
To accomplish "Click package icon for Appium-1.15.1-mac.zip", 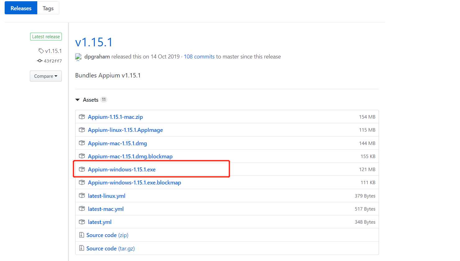I will coord(82,117).
